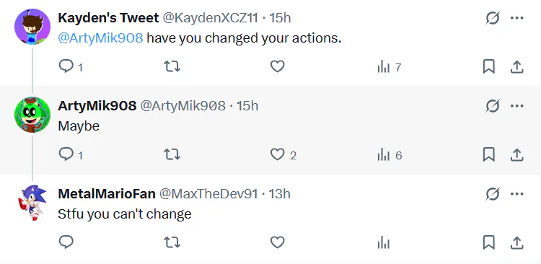541x264 pixels.
Task: Open more options on Kayden's tweet
Action: [517, 18]
